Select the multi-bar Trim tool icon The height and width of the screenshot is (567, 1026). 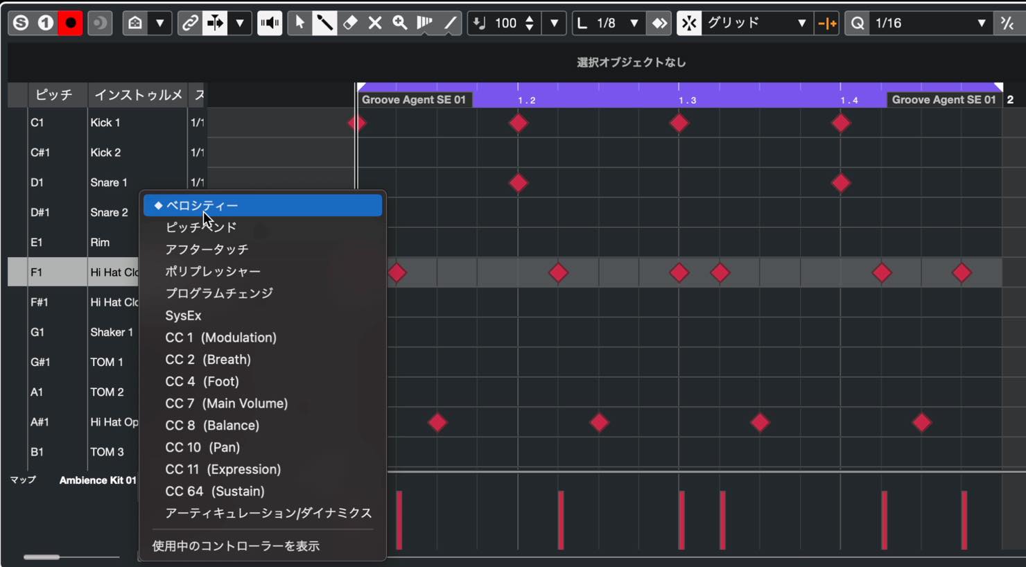[x=425, y=23]
